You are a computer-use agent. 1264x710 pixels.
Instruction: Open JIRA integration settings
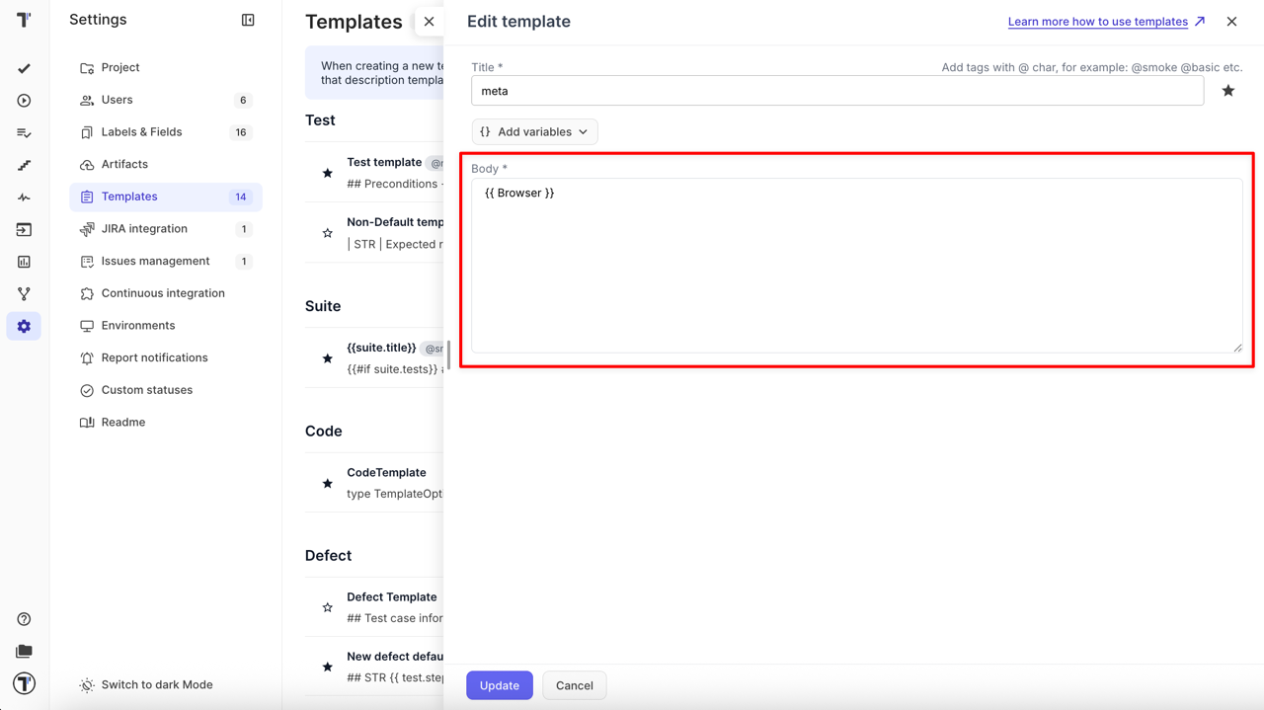(x=144, y=229)
